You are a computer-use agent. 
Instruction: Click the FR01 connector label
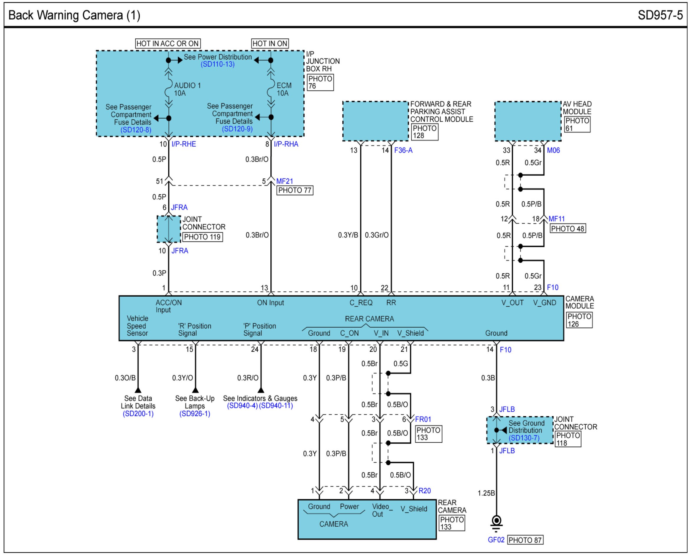pyautogui.click(x=423, y=420)
